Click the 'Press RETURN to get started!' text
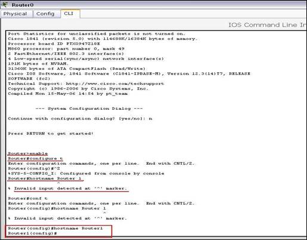Screen dimensions: 307x240 pos(51,134)
